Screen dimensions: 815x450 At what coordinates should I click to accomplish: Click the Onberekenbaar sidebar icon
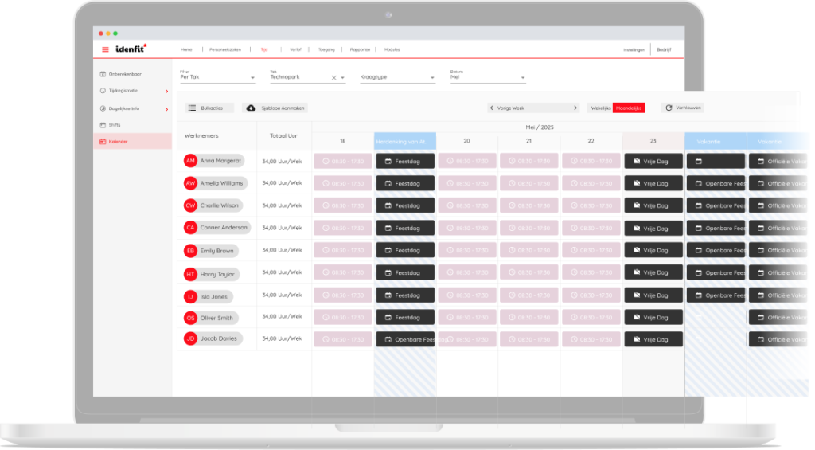point(103,74)
